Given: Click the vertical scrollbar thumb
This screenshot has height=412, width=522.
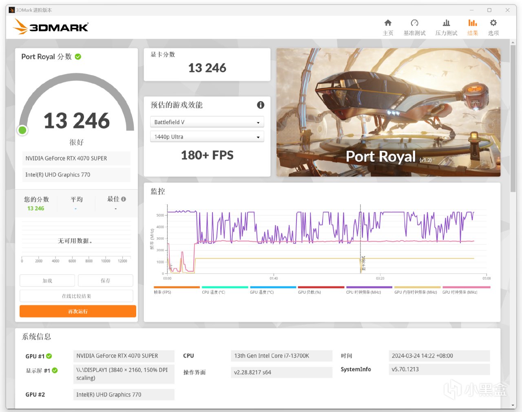Looking at the screenshot, I should 513,118.
